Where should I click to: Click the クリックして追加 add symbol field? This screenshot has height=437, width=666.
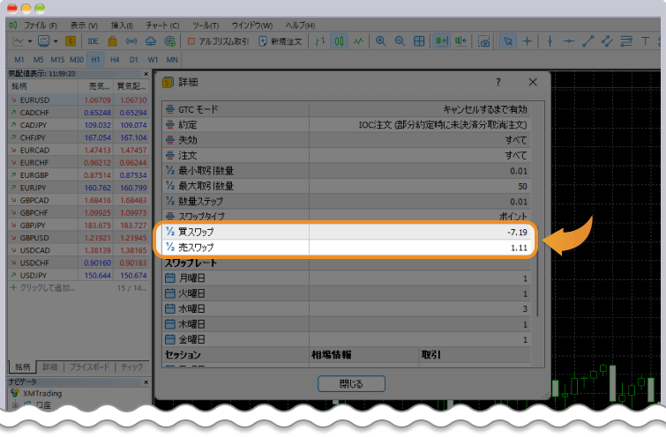click(48, 287)
